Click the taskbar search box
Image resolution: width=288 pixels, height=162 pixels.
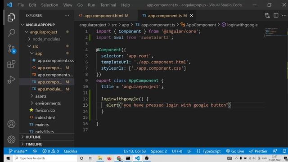(x=45, y=158)
